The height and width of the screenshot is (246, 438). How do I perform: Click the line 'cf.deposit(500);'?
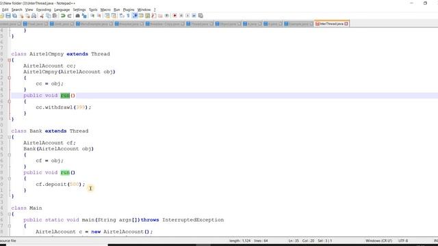pos(60,184)
